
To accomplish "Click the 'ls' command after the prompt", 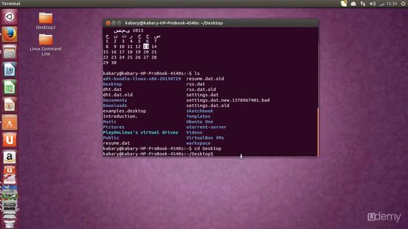I will 197,74.
